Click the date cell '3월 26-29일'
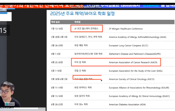This screenshot has height=111, width=175. click(57, 45)
